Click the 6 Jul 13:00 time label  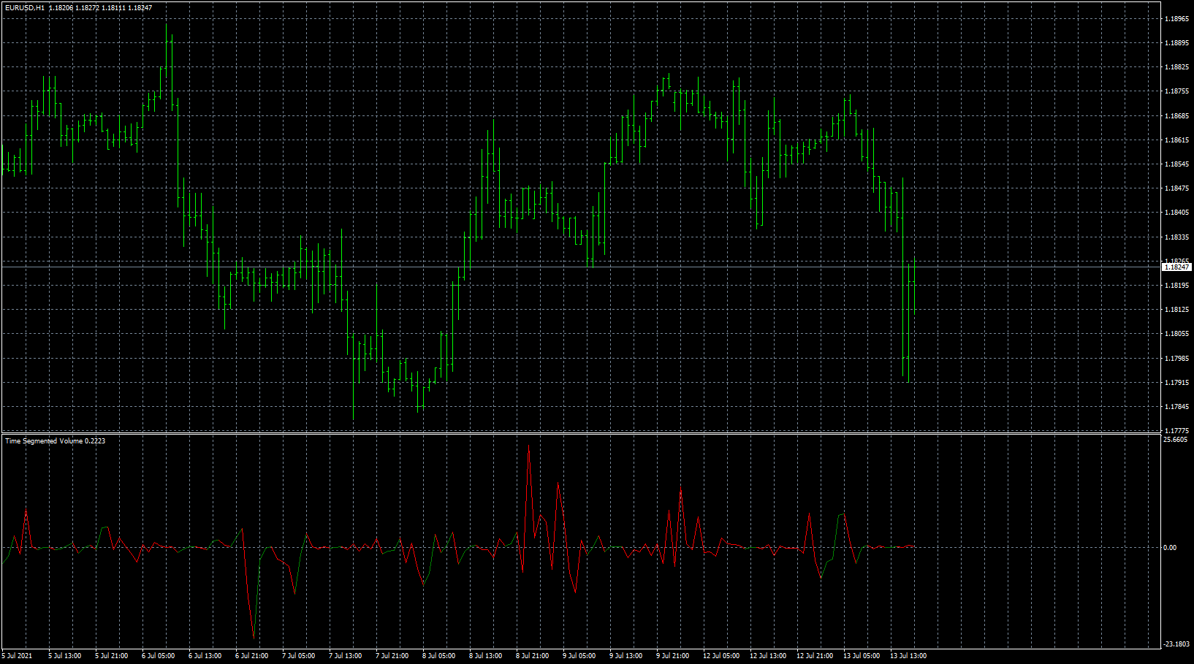click(x=205, y=656)
